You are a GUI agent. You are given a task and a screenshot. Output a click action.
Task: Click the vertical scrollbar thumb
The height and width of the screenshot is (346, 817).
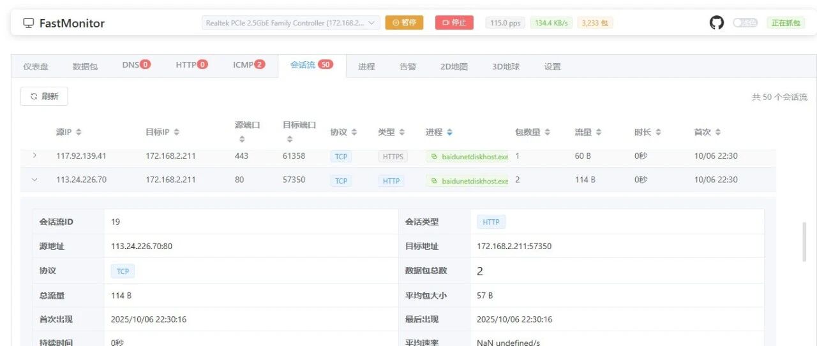pos(804,241)
